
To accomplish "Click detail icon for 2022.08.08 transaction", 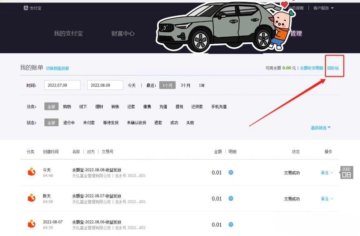I will coord(231,172).
